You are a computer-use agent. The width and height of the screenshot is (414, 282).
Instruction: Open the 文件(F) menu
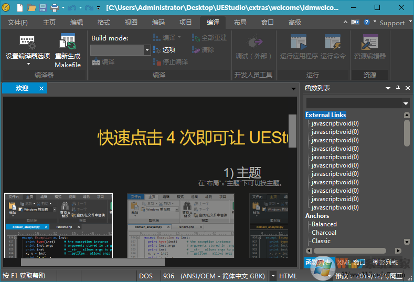tap(17, 23)
